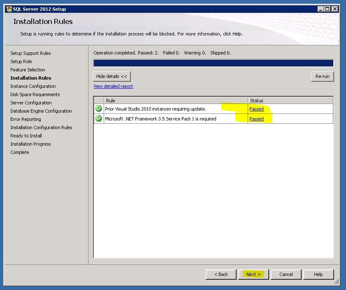
Task: Click green check icon for .NET Framework rule
Action: click(x=99, y=118)
